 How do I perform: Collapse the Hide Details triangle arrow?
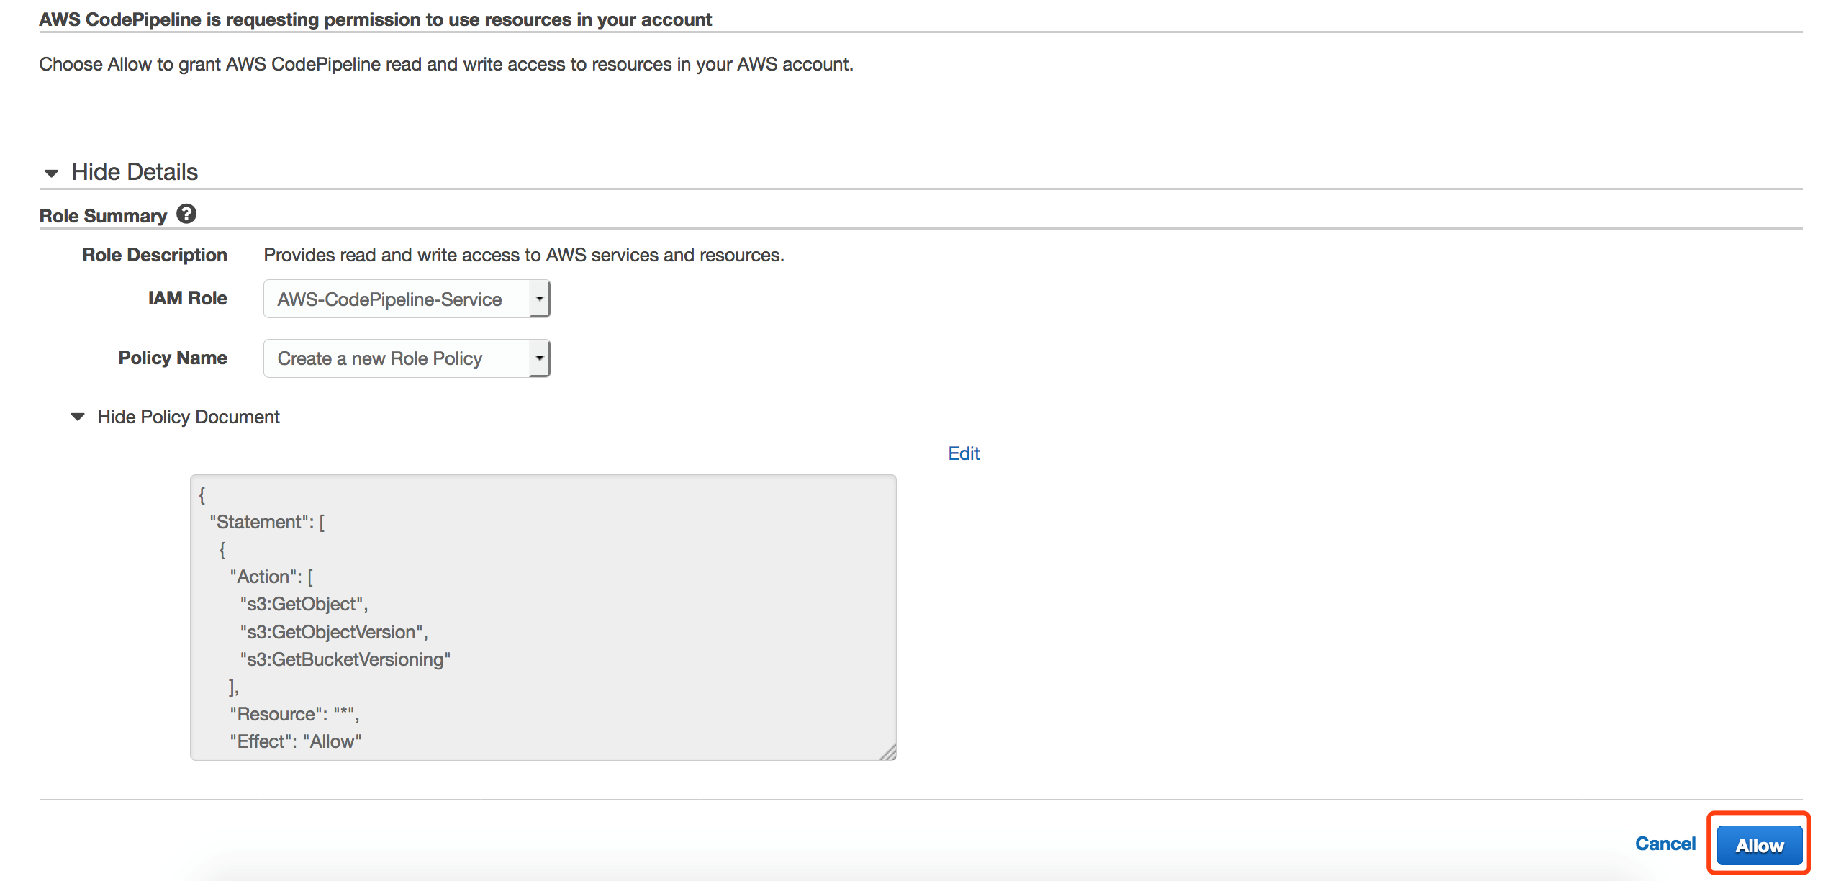pos(51,173)
